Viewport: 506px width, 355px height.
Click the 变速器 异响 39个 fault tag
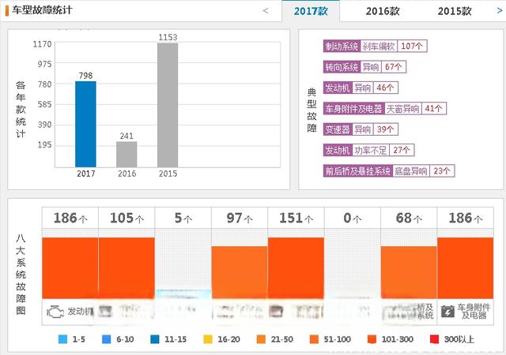361,129
